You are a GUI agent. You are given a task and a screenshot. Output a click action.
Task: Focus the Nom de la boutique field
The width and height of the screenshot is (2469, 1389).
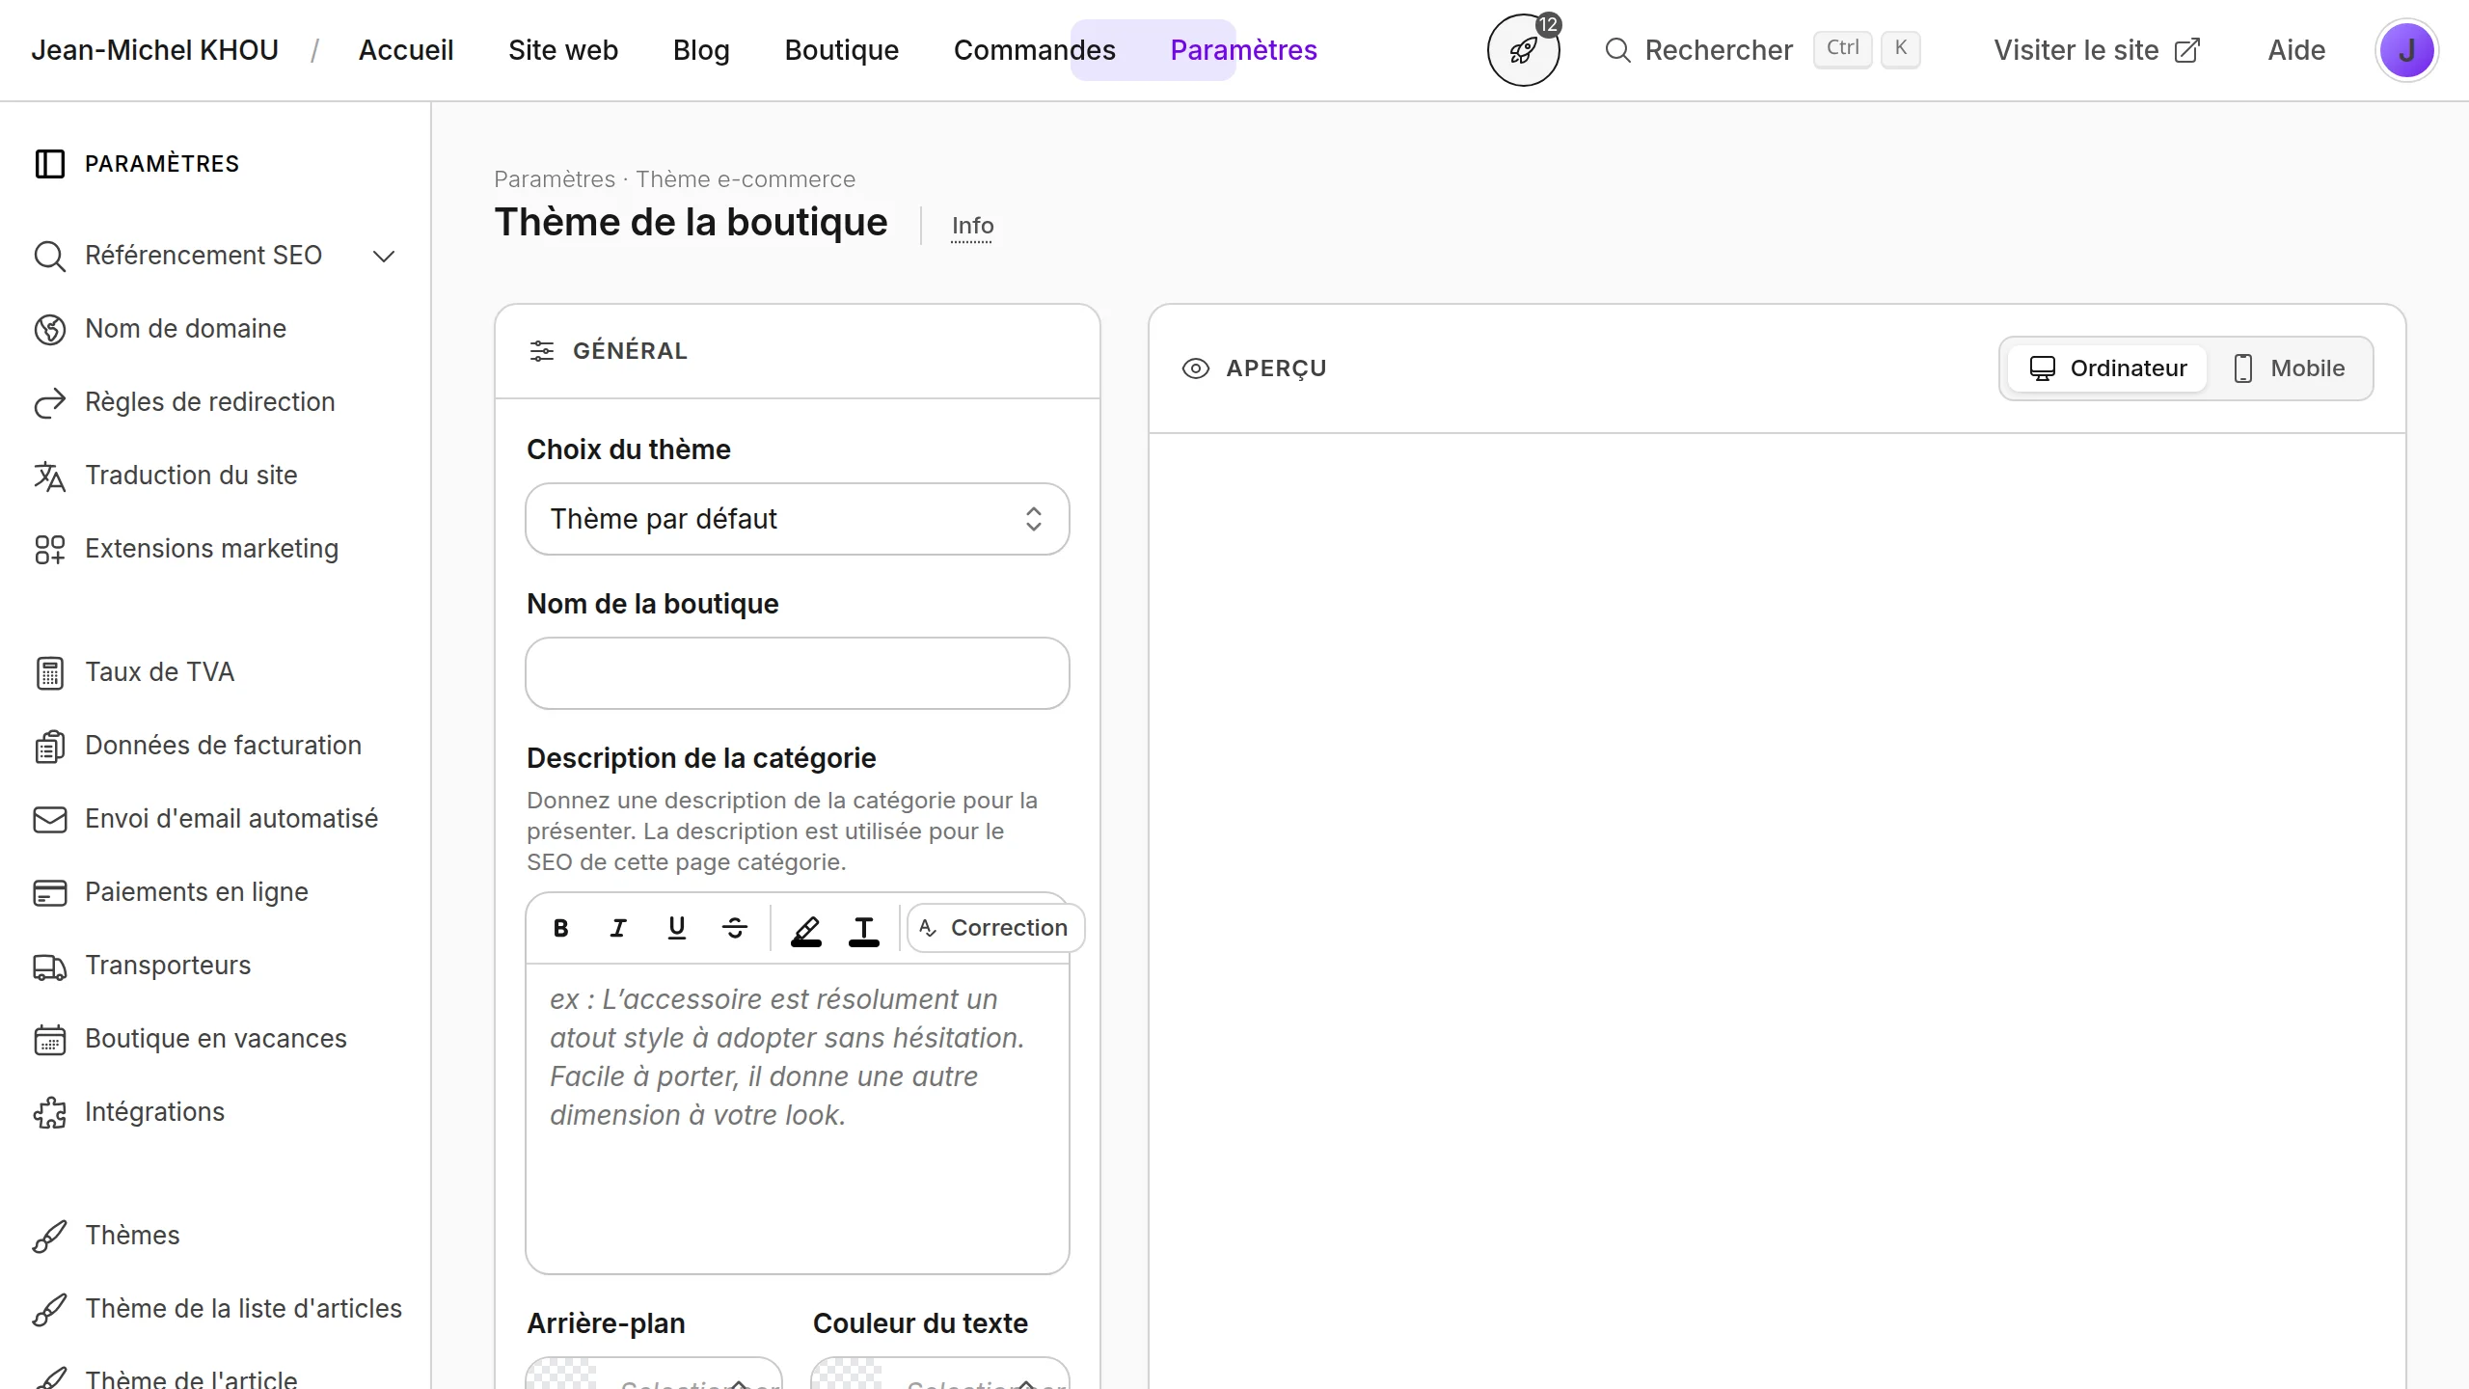(x=798, y=673)
